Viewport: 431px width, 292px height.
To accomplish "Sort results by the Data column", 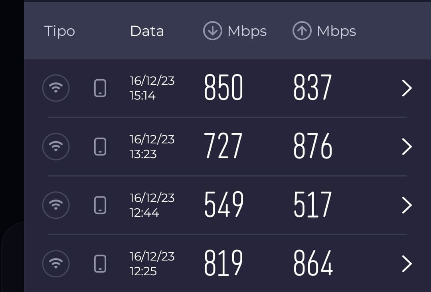I will pyautogui.click(x=147, y=31).
